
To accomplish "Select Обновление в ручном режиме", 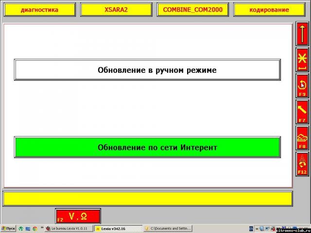I will click(147, 70).
